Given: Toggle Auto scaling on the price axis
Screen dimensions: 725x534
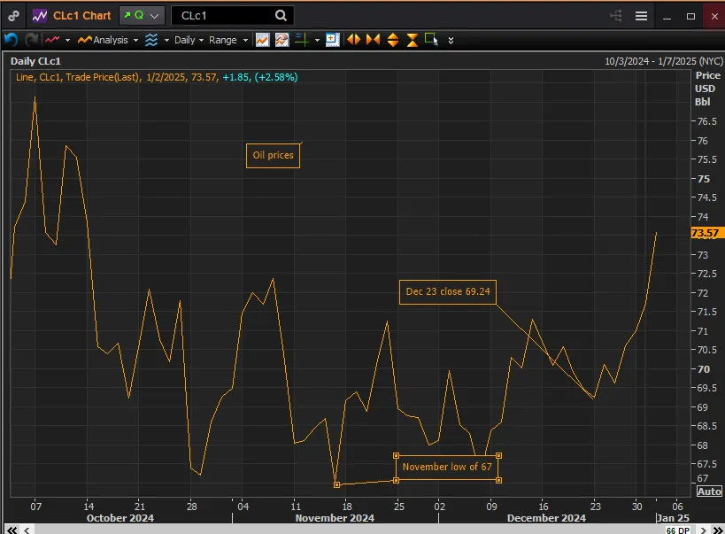Looking at the screenshot, I should [x=708, y=491].
